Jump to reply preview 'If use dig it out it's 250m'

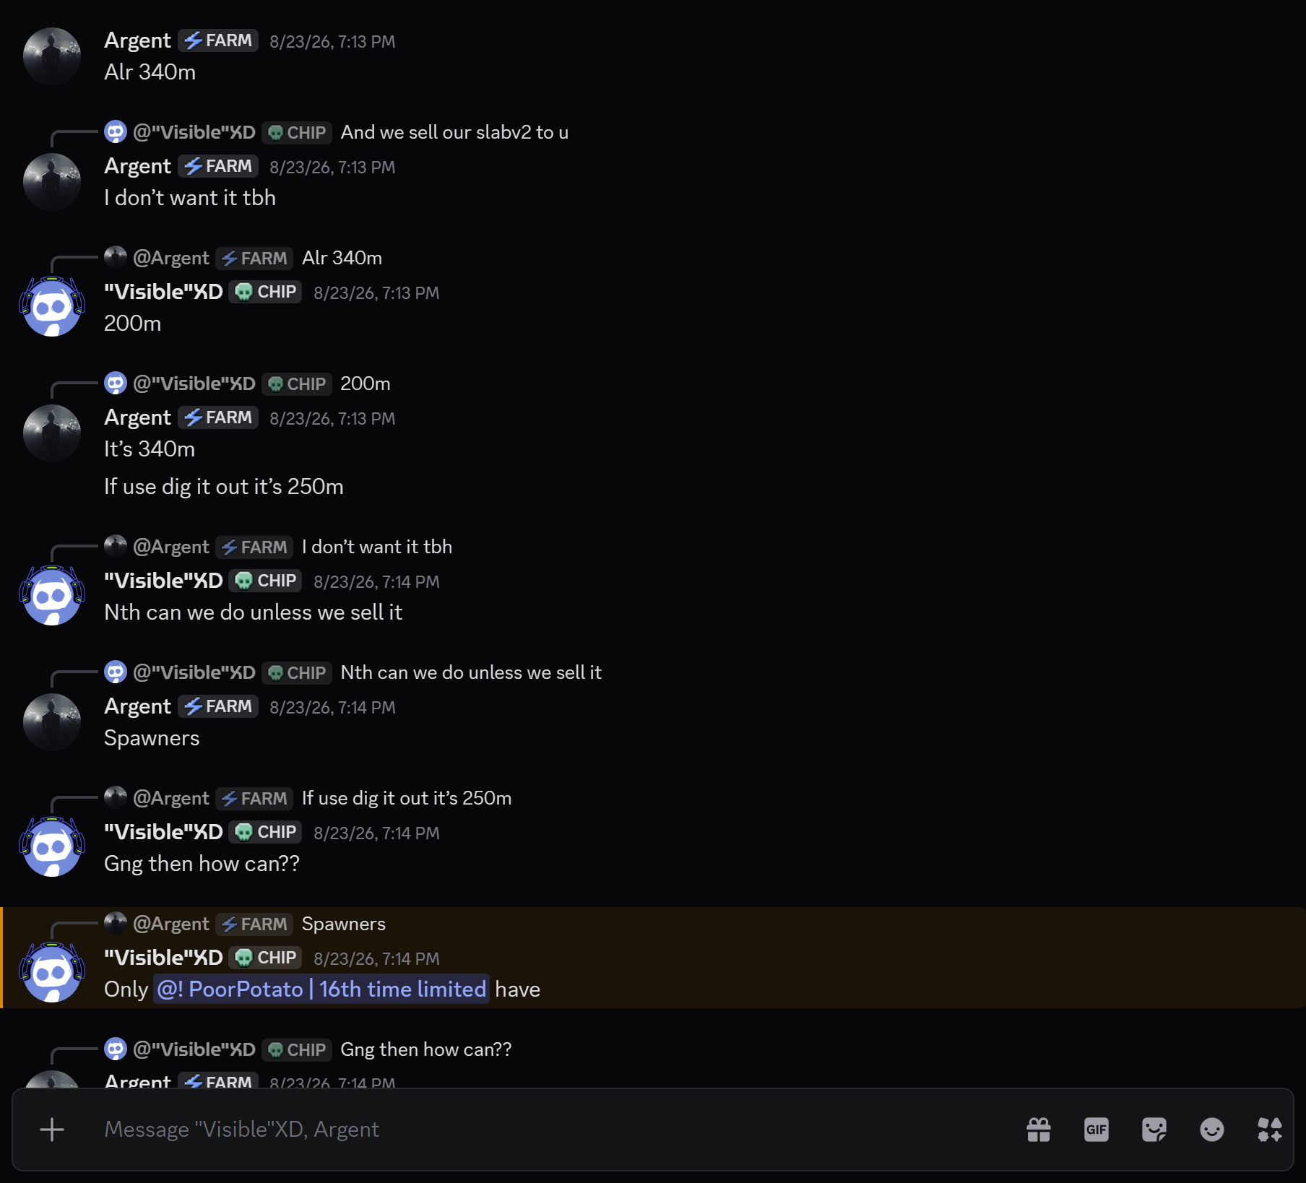pyautogui.click(x=407, y=798)
